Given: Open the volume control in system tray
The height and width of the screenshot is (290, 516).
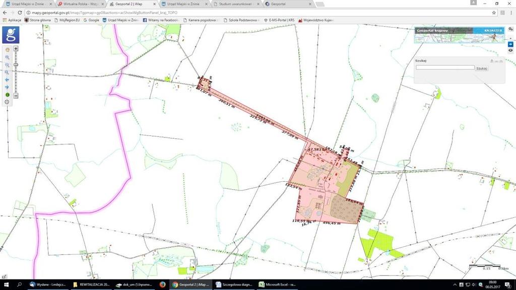Looking at the screenshot, I should point(474,285).
